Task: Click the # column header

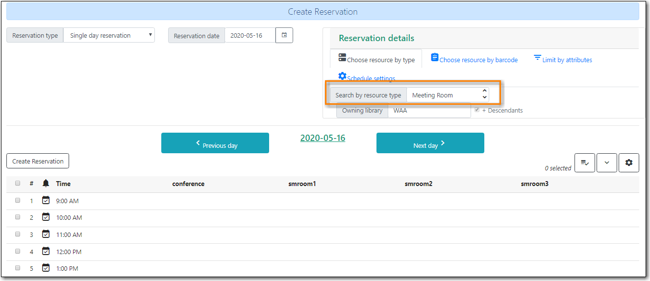Action: [31, 184]
